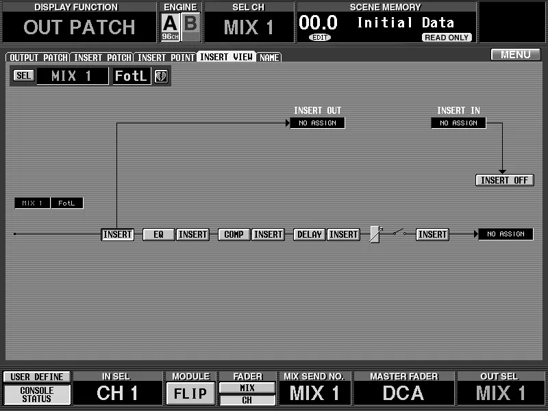Click the broken-heart pair icon beside FotL

[x=161, y=76]
